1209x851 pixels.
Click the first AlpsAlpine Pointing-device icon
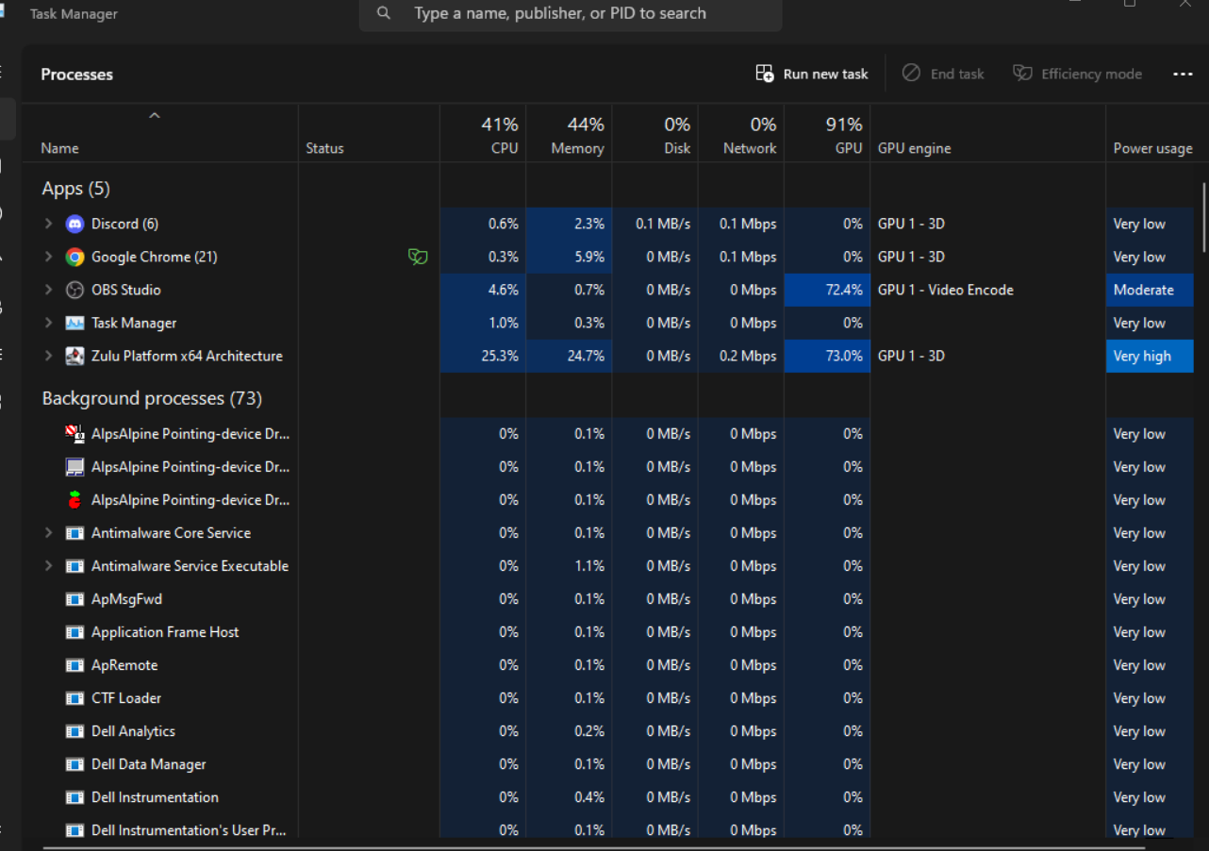[75, 434]
